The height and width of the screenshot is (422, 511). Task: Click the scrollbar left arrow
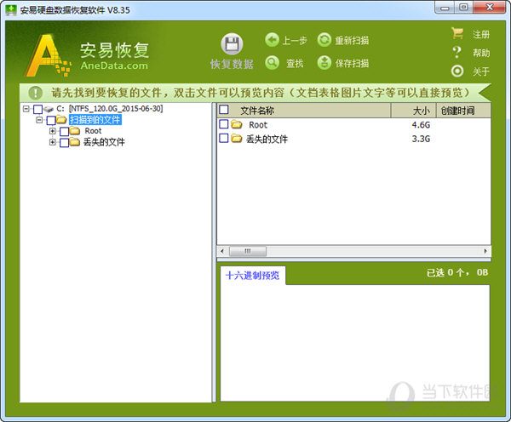pos(222,251)
